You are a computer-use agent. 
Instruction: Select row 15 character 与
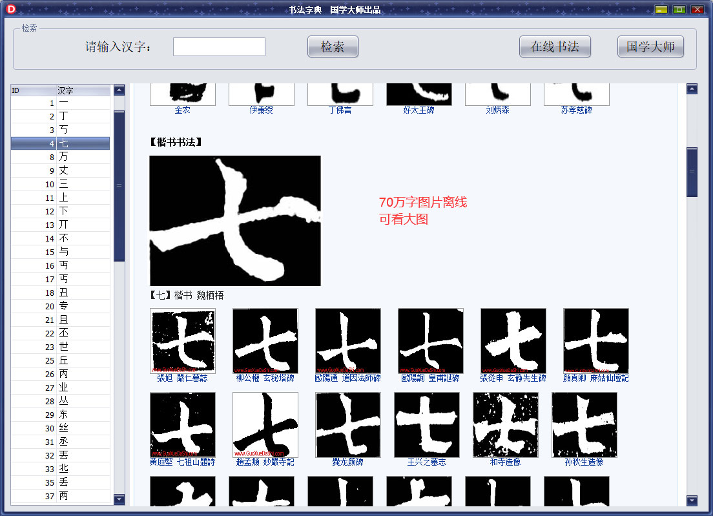61,253
